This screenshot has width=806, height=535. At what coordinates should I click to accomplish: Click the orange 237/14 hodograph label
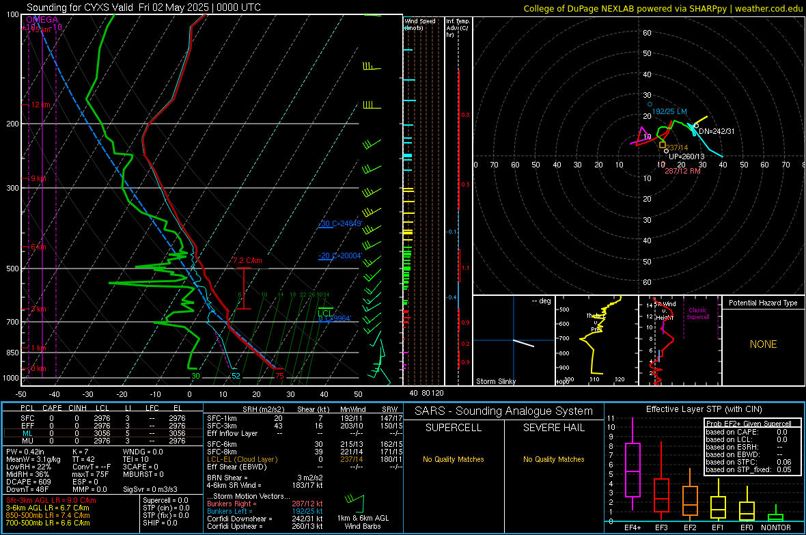pyautogui.click(x=677, y=148)
